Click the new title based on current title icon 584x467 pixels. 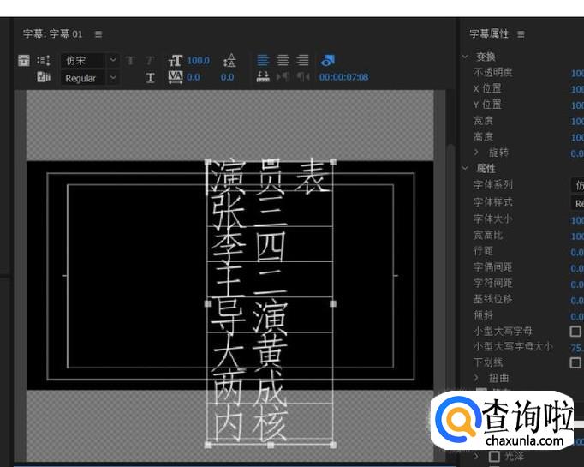(x=24, y=60)
